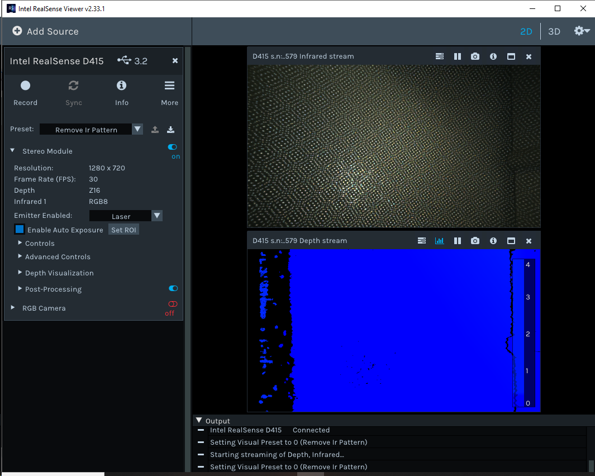Click the load preset upload icon
The height and width of the screenshot is (476, 595).
tap(155, 130)
